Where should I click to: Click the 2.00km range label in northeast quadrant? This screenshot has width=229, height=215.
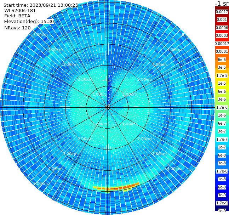(x=144, y=79)
